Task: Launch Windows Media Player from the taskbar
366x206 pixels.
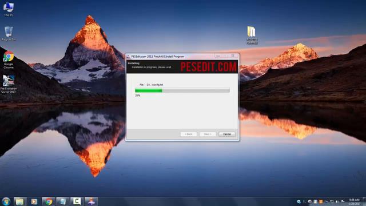Action: pyautogui.click(x=34, y=201)
